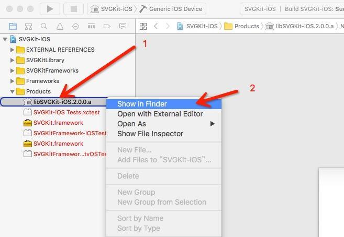The width and height of the screenshot is (344, 237).
Task: Open the Issue navigator warning icon
Action: [x=60, y=26]
